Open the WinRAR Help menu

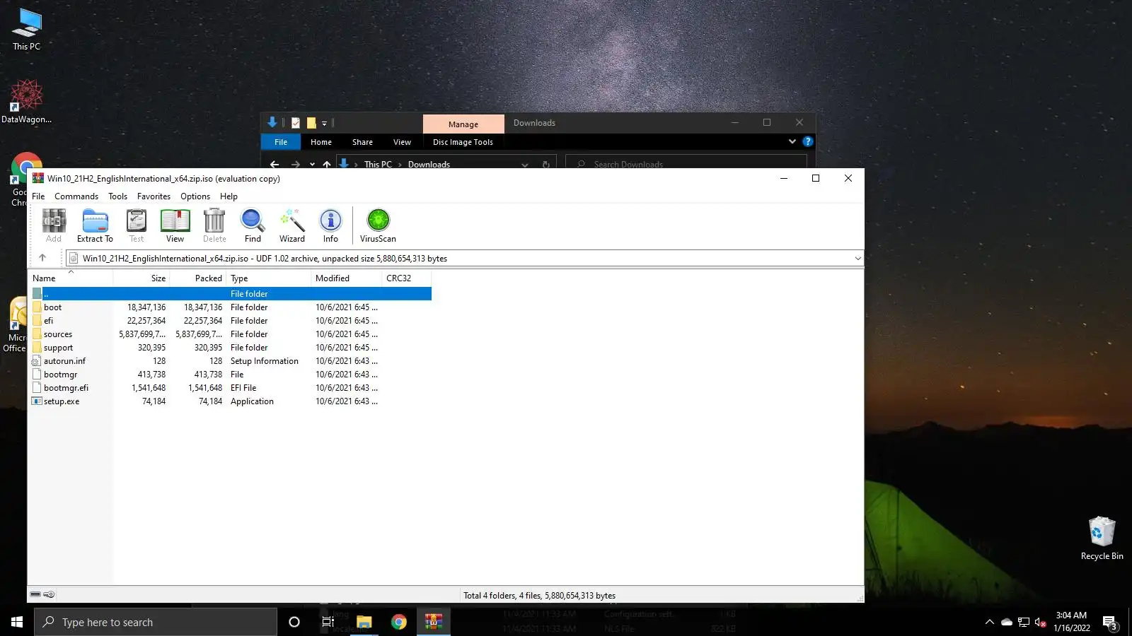(x=229, y=196)
